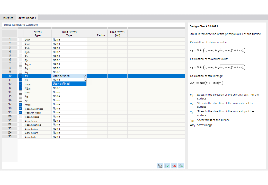This screenshot has height=185, width=268.
Task: Click the uncheck all icon with red X
Action: coord(174,166)
